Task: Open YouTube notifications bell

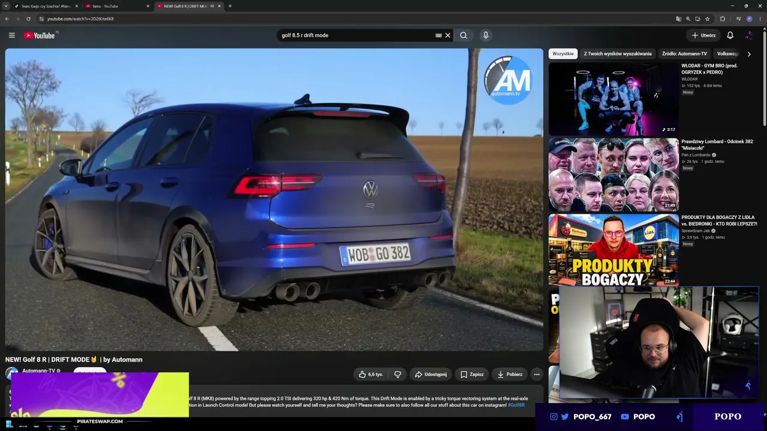Action: 730,35
